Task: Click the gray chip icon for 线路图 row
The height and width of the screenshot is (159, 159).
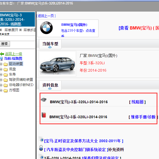Action: click(44, 100)
